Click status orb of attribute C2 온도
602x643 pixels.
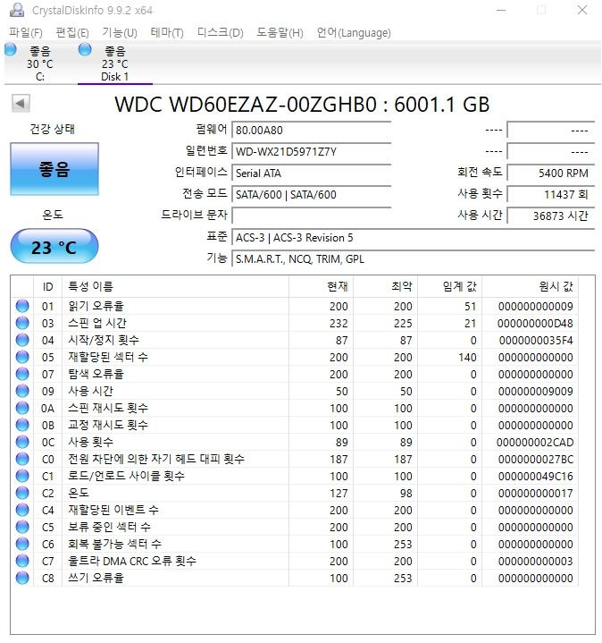click(22, 493)
